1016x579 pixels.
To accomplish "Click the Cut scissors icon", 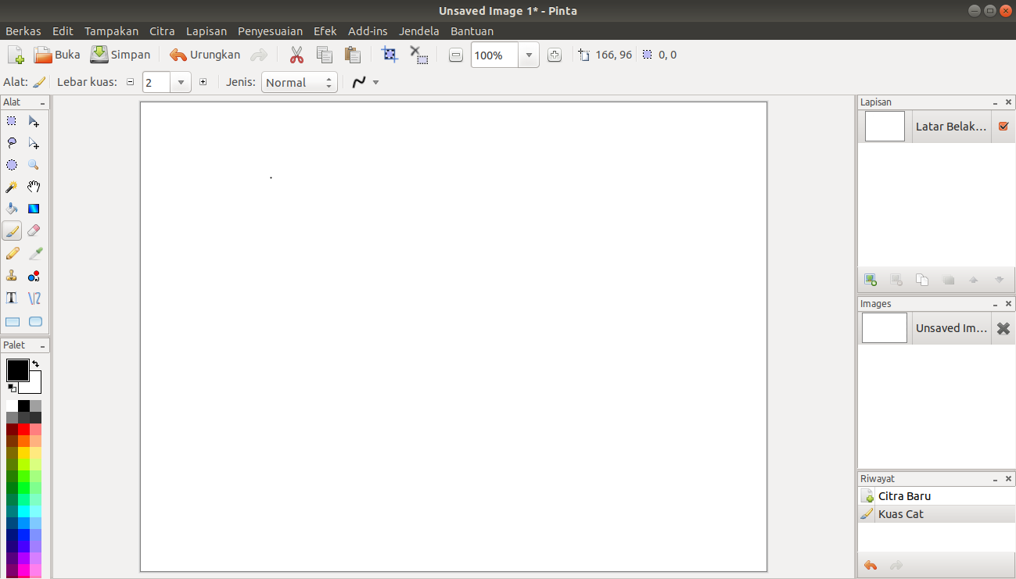I will pyautogui.click(x=296, y=55).
